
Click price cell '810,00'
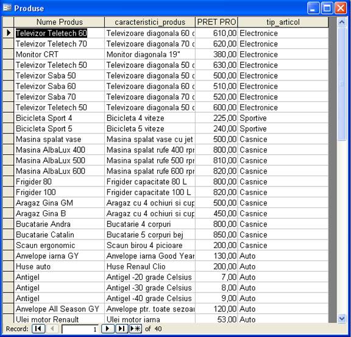coord(216,160)
